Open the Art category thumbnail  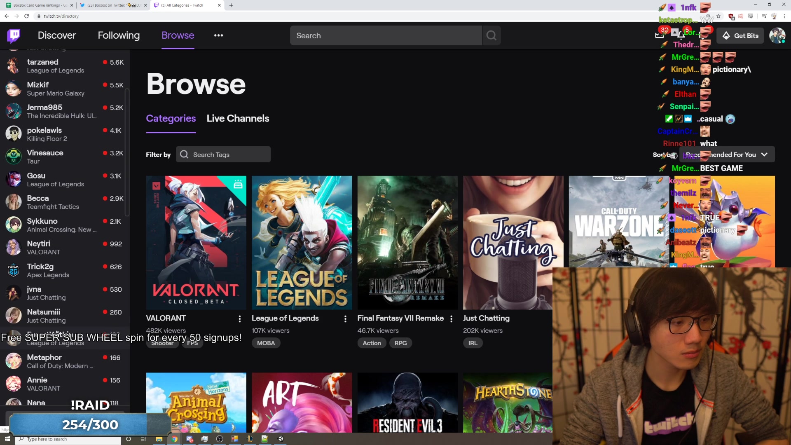pos(302,403)
